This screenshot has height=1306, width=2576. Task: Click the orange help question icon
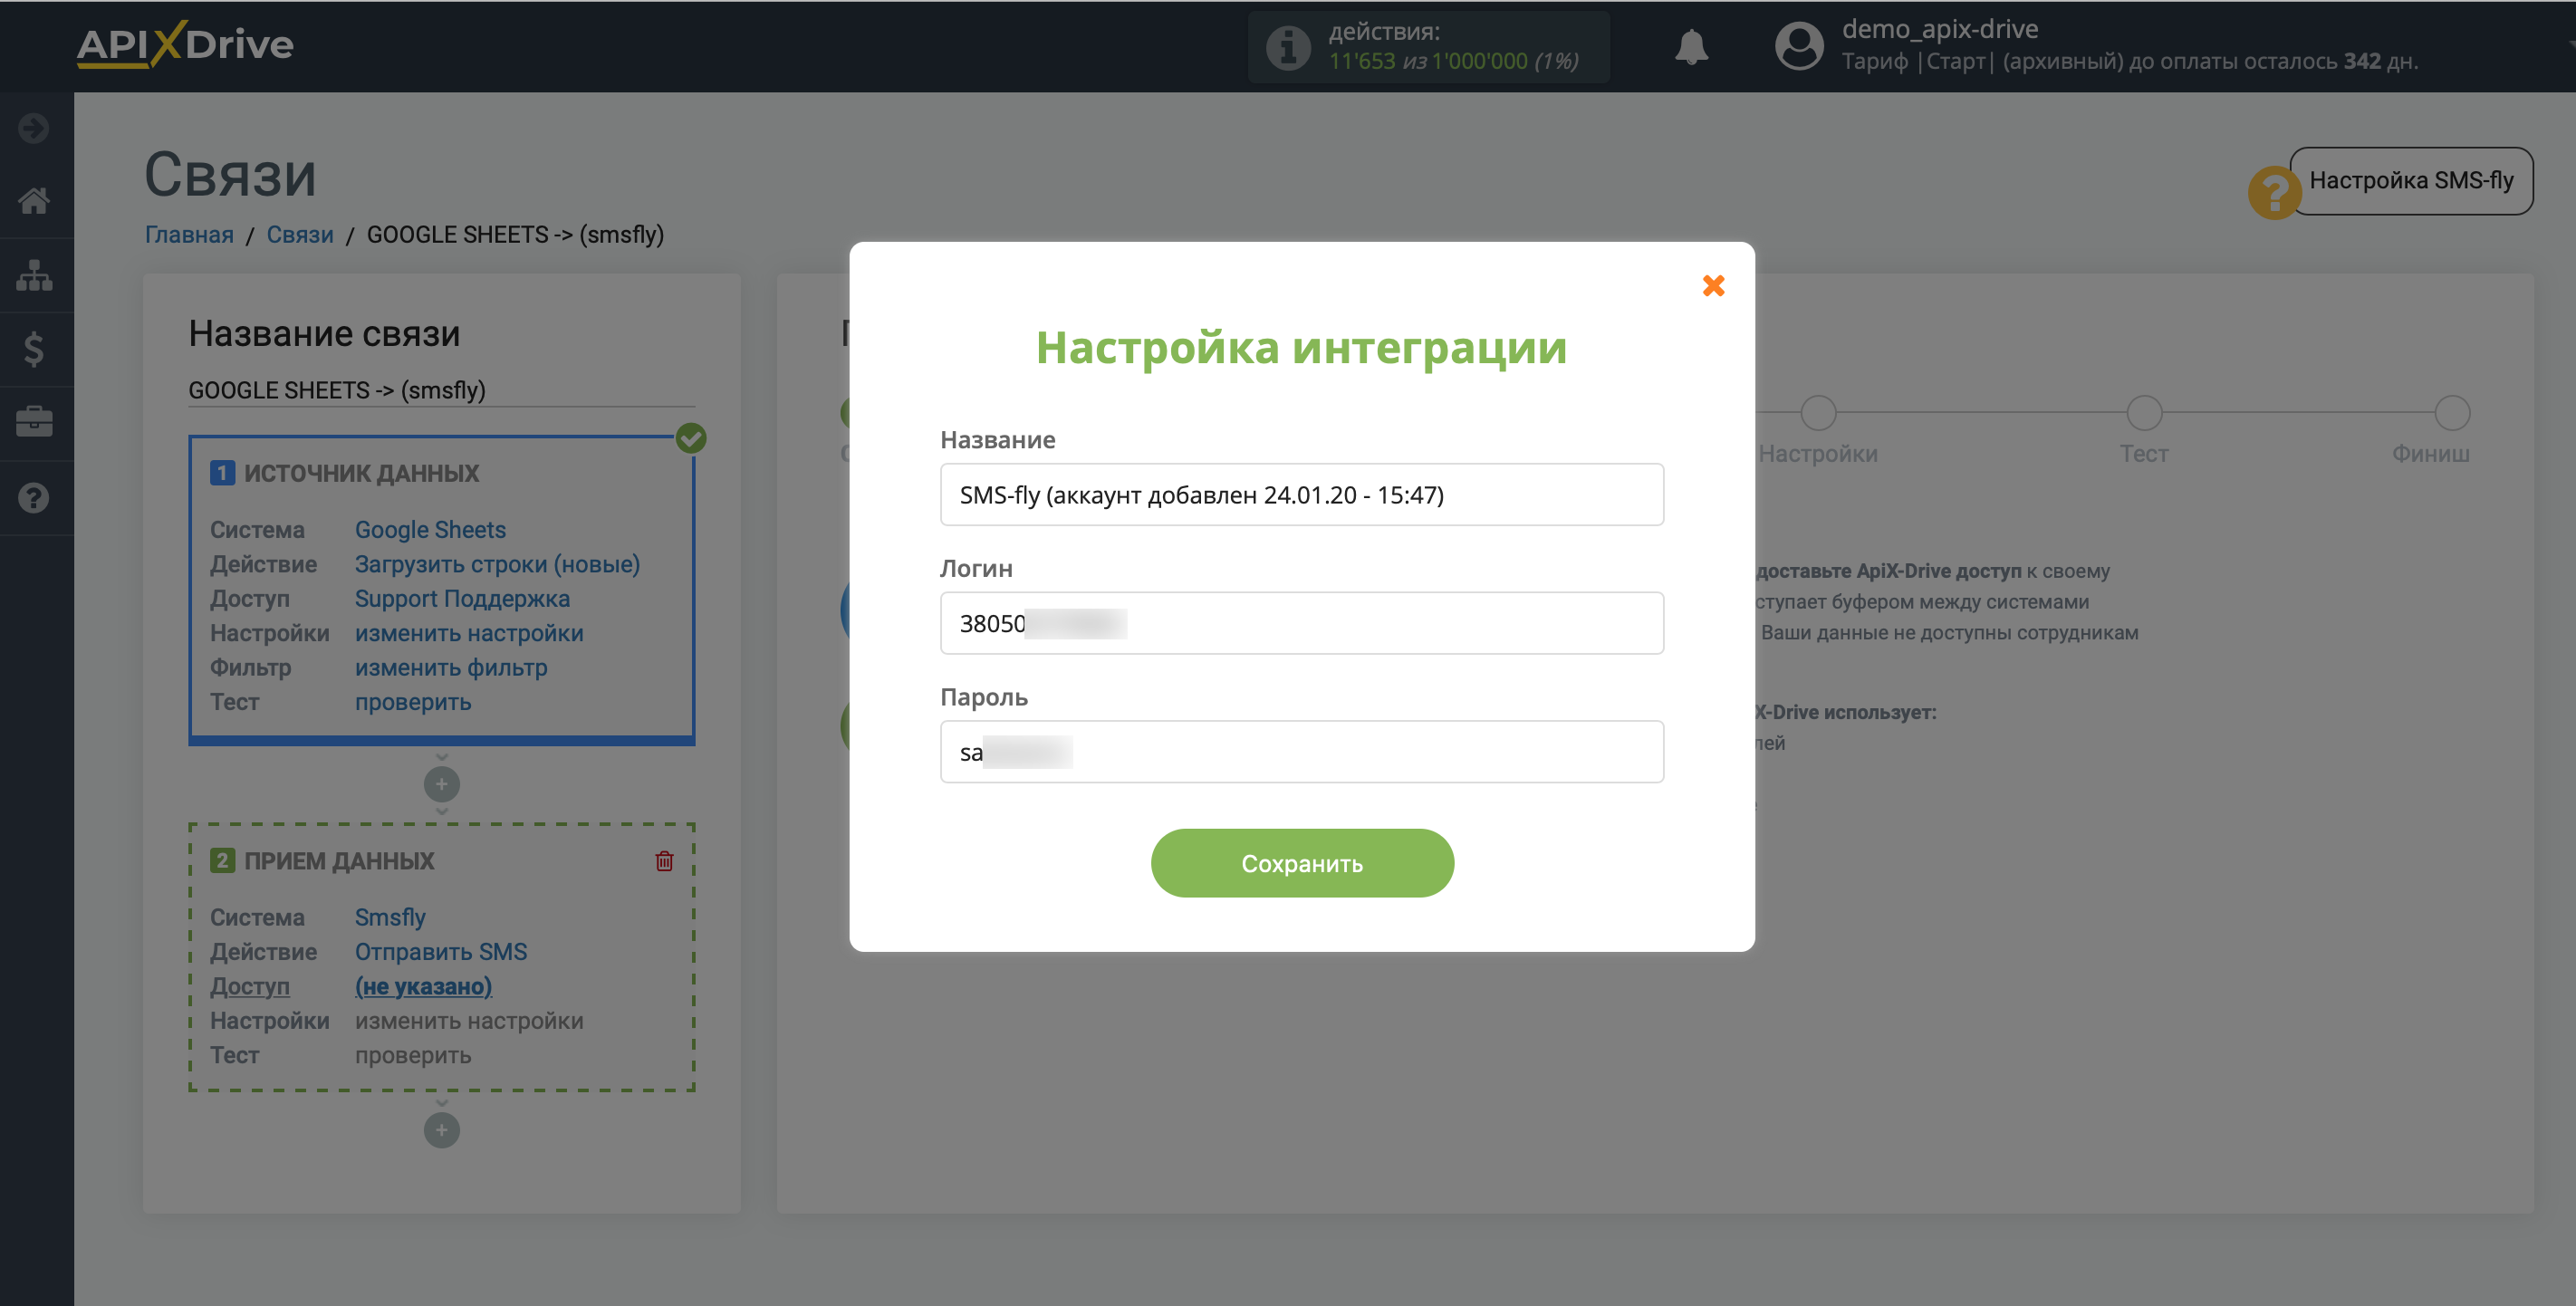pos(2274,192)
